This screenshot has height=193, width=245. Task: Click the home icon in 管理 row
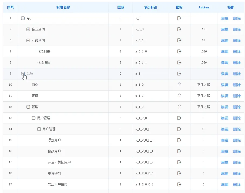tap(179, 107)
